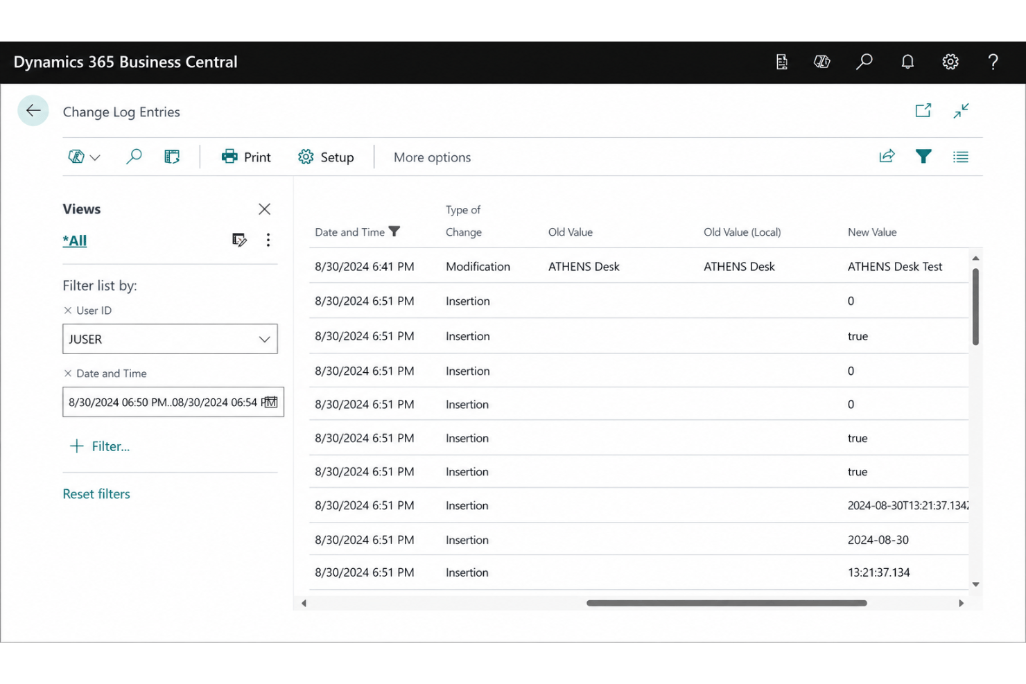Viewport: 1026px width, 684px height.
Task: Click ATHENS Desk in Old Value (Local) column
Action: [739, 267]
